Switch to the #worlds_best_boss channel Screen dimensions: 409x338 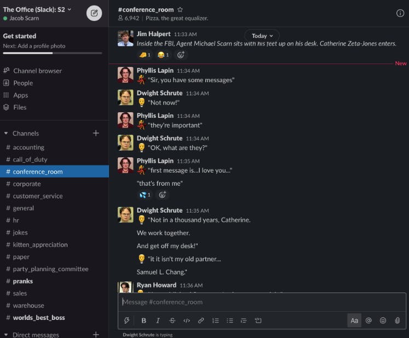tap(39, 318)
